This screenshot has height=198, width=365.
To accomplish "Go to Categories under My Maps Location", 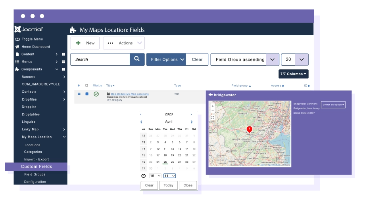I will [33, 152].
